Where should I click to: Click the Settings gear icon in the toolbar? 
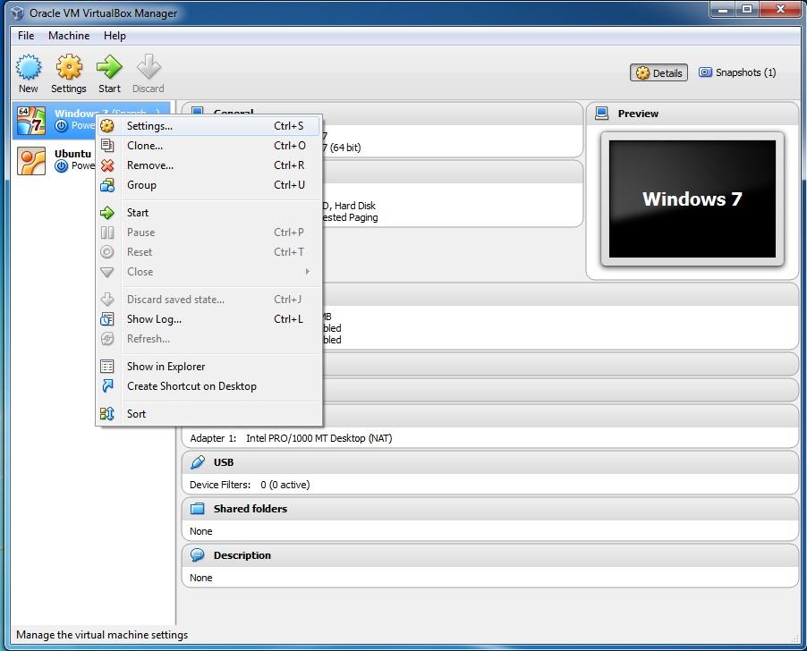(68, 67)
